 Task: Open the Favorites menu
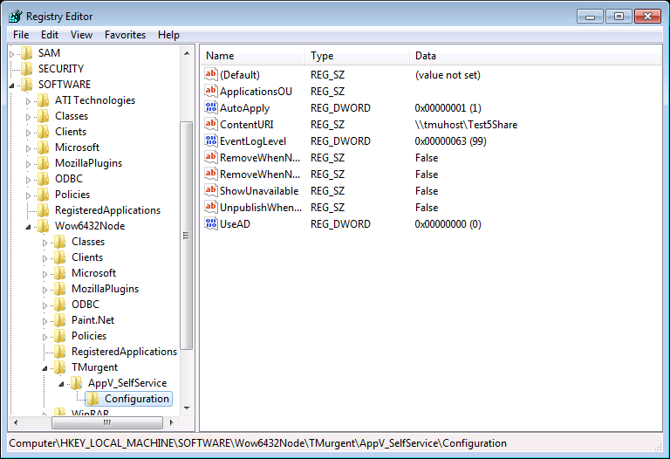[x=125, y=35]
